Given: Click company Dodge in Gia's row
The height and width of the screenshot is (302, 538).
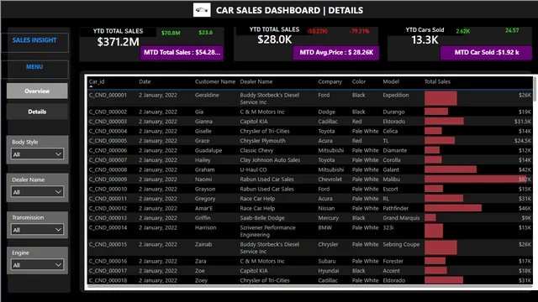Looking at the screenshot, I should (326, 112).
